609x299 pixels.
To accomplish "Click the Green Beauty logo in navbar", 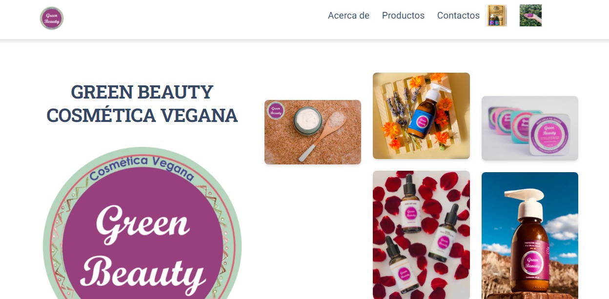I will (52, 18).
